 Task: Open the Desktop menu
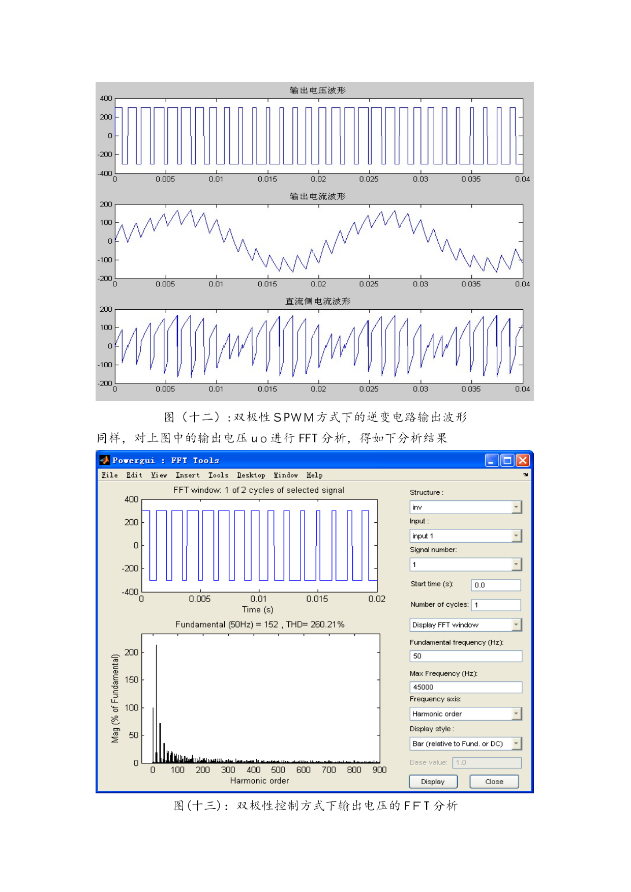(251, 475)
